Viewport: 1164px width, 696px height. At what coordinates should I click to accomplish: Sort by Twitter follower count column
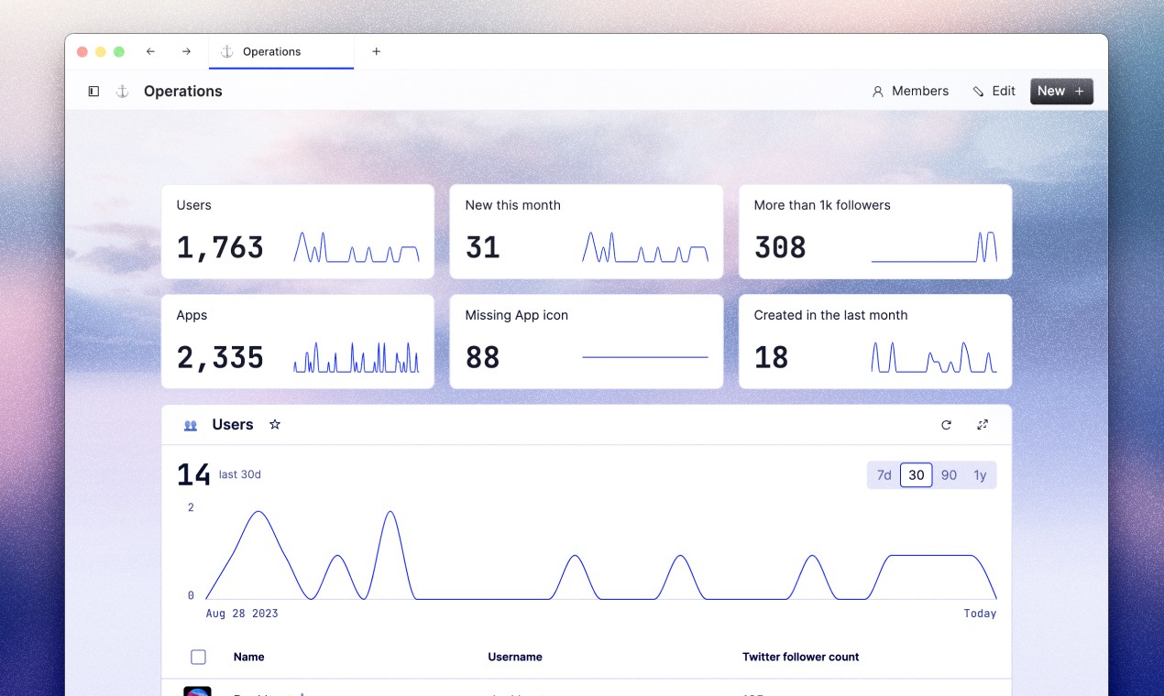click(x=801, y=657)
